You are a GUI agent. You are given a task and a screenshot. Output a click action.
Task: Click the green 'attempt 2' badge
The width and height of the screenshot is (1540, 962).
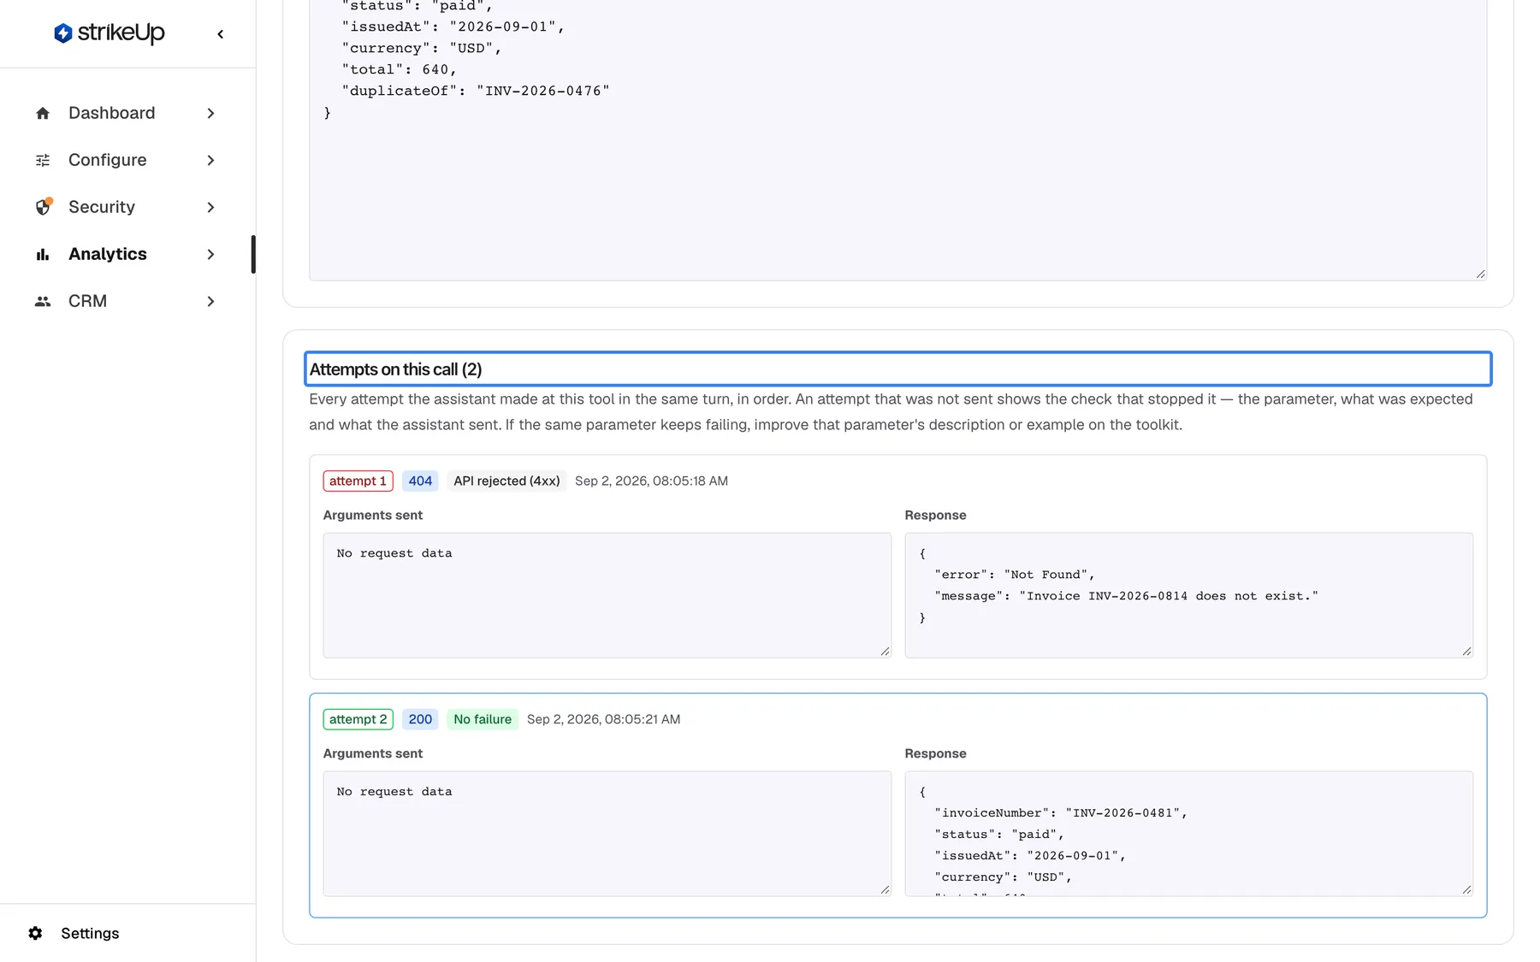tap(358, 719)
